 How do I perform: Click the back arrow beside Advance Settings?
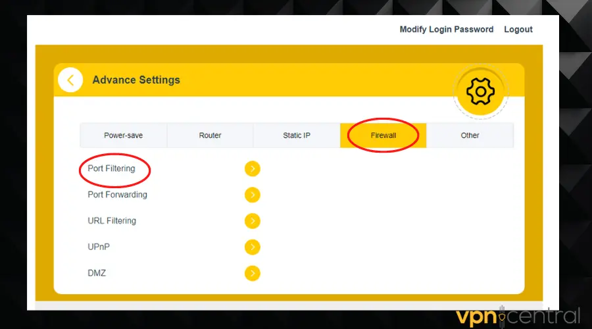click(70, 80)
